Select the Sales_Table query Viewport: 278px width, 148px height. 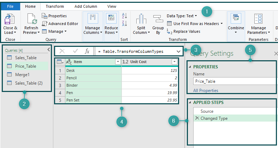point(26,58)
